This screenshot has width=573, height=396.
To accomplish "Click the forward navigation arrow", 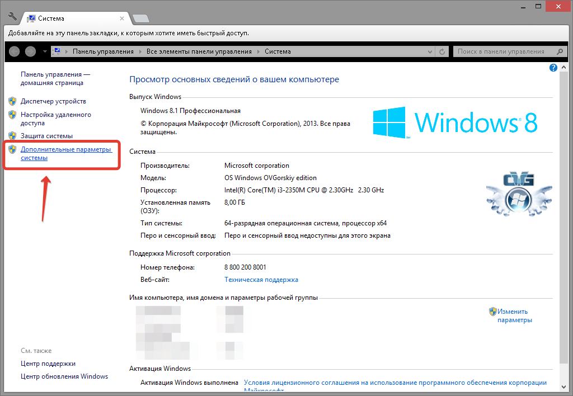I will tap(30, 51).
